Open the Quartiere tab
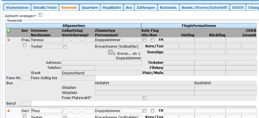Image resolution: width=259 pixels, height=118 pixels. 90,8
